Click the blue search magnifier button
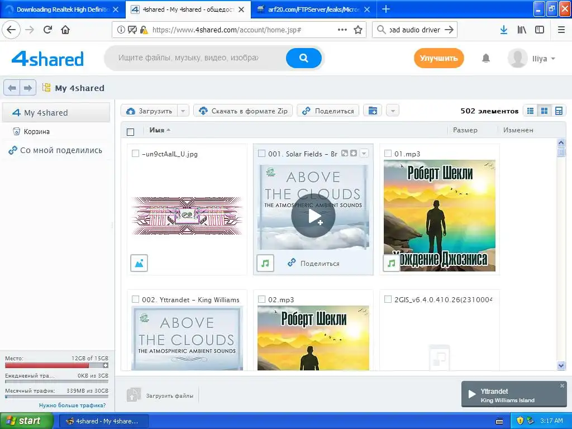 point(303,58)
